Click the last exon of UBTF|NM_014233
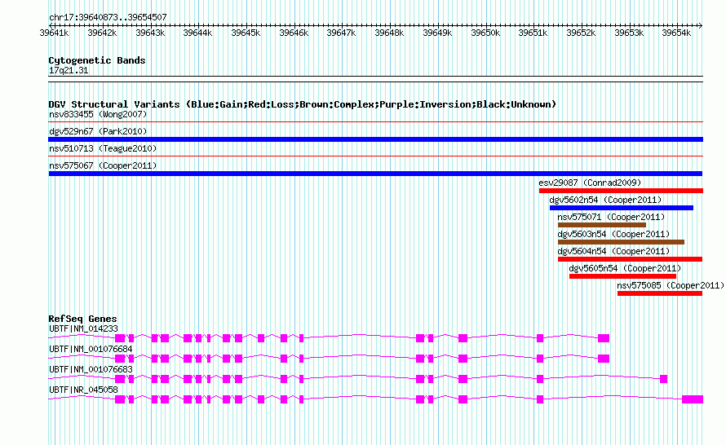 click(604, 338)
